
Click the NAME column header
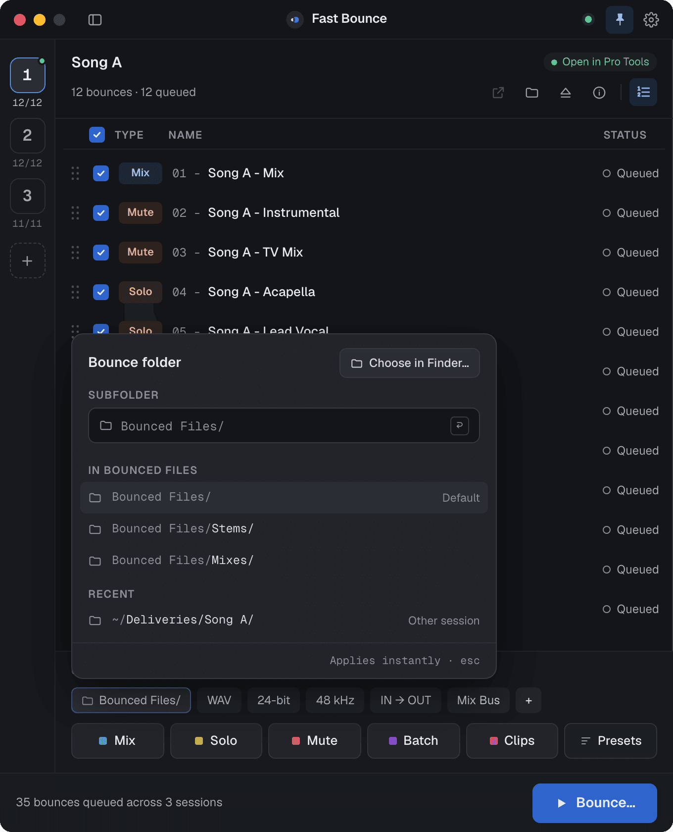(185, 135)
